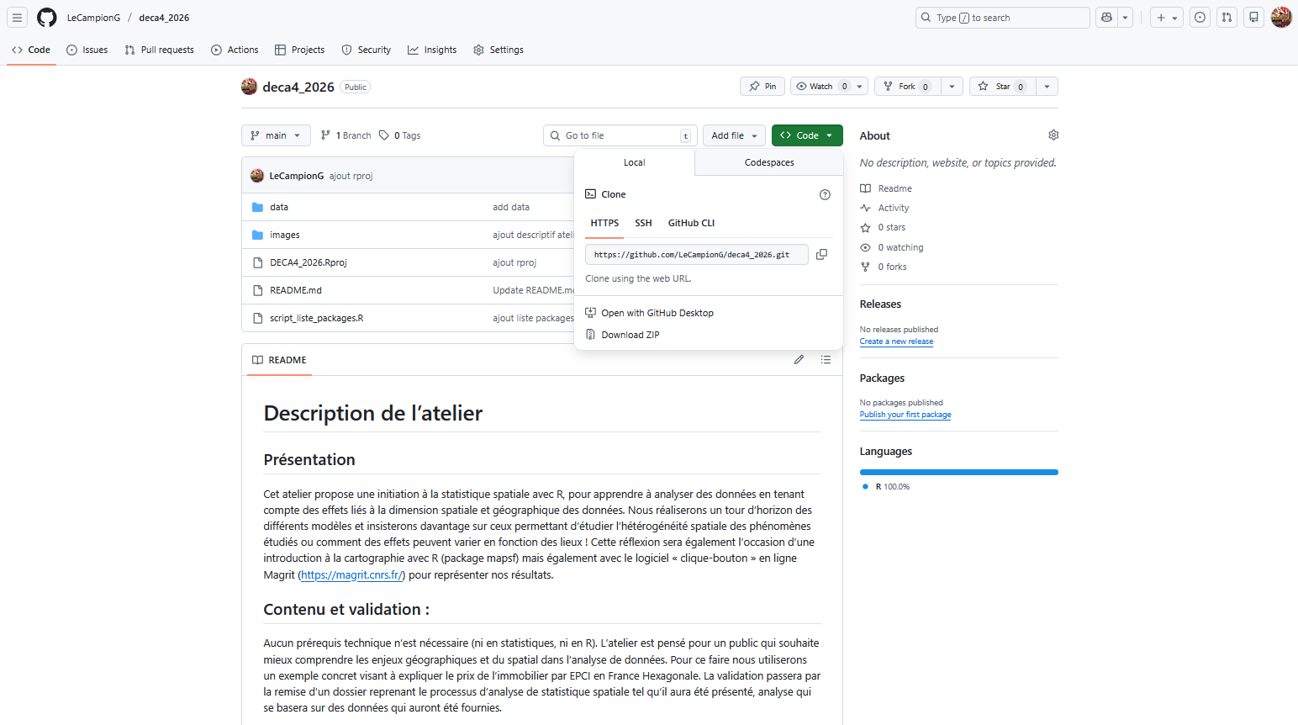Expand the main branch selector
Screen dimensions: 1298x725
point(275,135)
